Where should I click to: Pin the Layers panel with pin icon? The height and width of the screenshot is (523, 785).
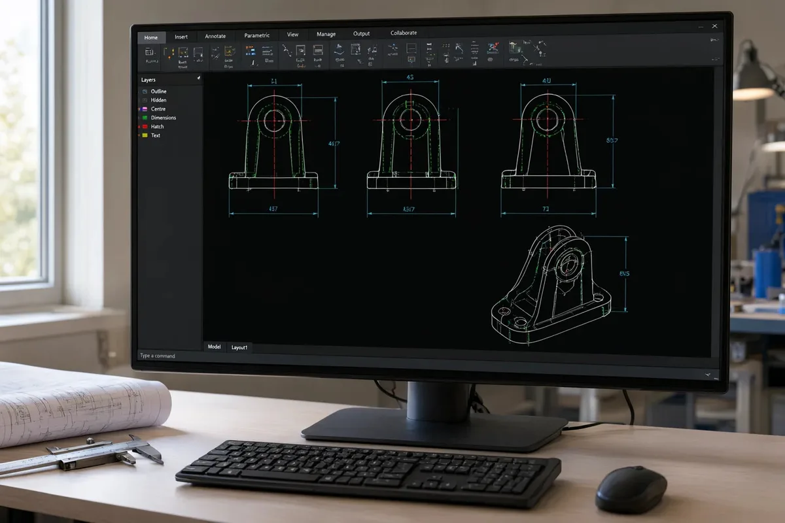coord(199,78)
